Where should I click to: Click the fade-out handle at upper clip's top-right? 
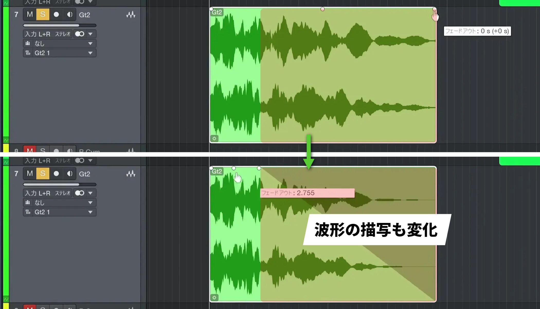(x=434, y=9)
